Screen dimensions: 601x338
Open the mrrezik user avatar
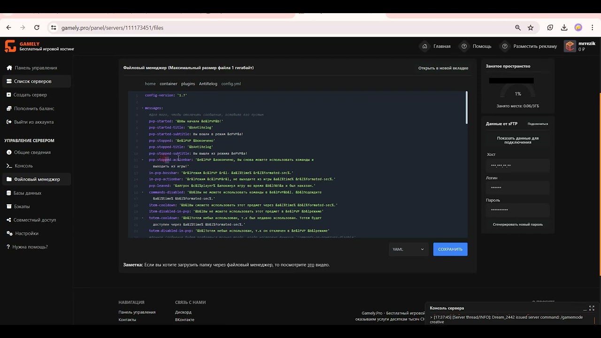click(570, 46)
